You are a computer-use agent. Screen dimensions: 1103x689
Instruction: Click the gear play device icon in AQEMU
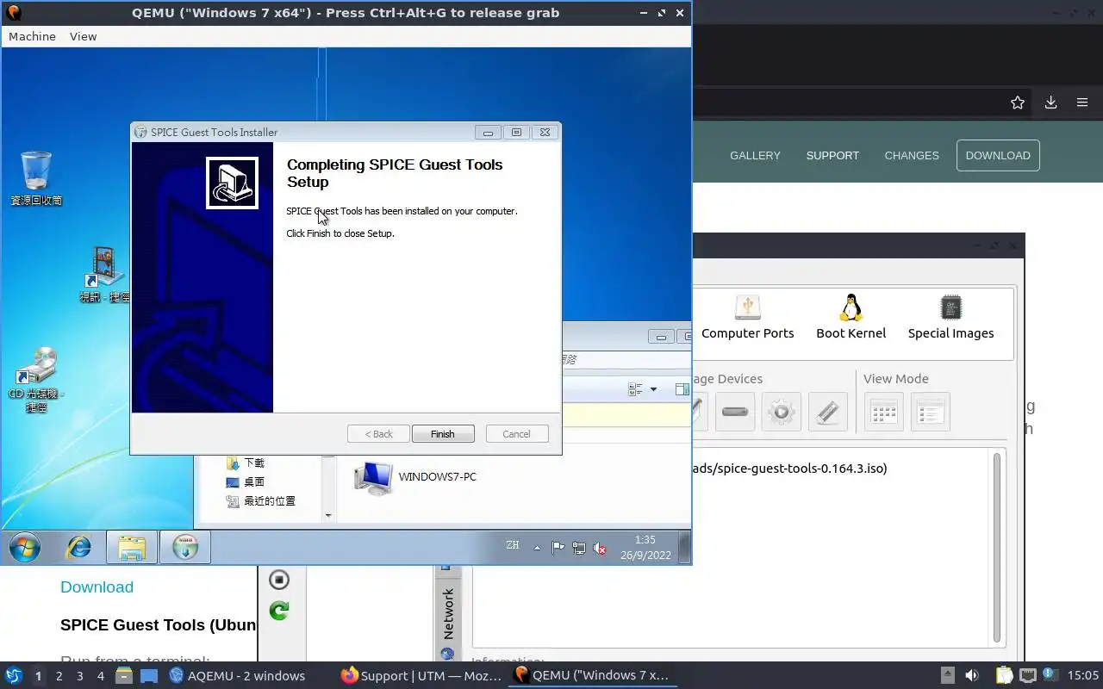[x=782, y=412]
